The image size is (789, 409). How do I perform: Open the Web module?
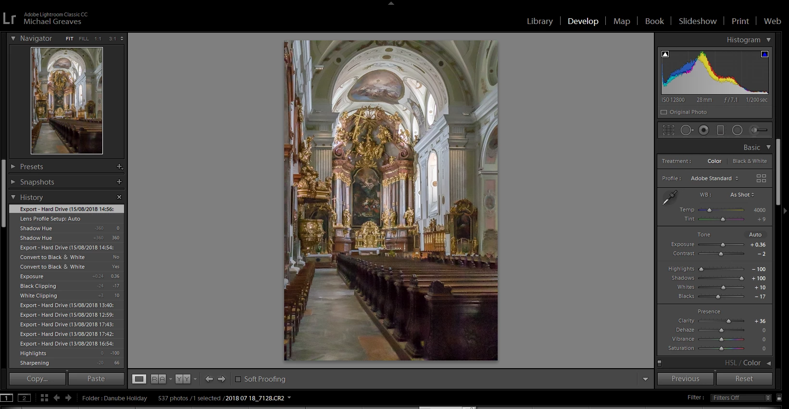[x=772, y=21]
